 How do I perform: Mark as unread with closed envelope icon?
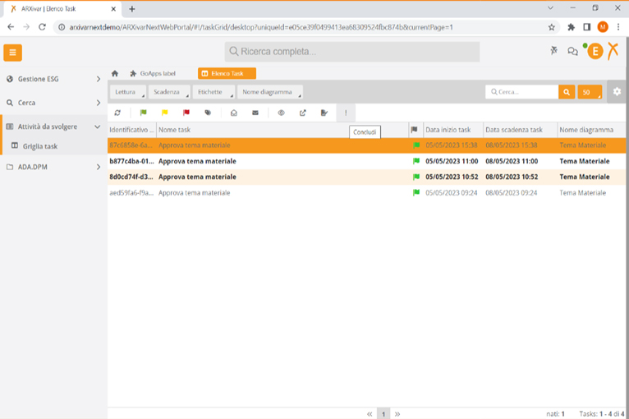pyautogui.click(x=255, y=113)
